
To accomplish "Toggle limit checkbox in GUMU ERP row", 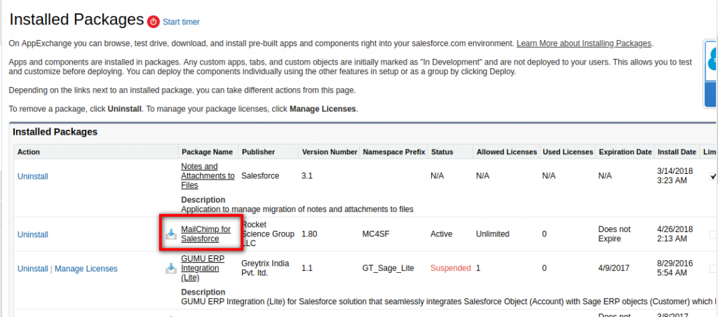I will [x=713, y=269].
